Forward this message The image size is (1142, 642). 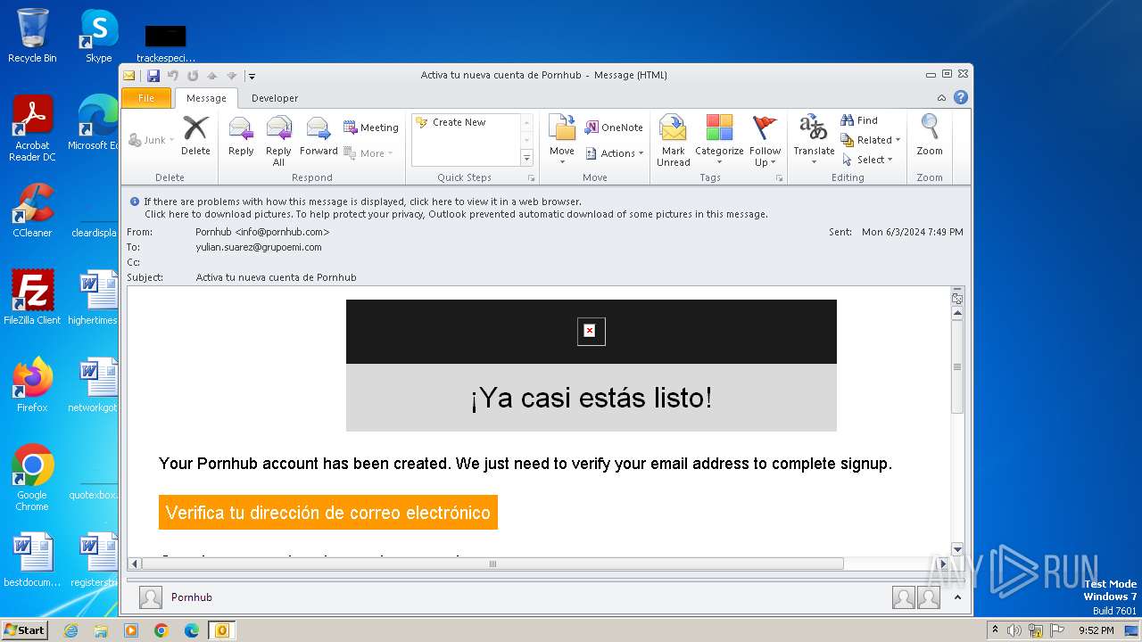(319, 136)
